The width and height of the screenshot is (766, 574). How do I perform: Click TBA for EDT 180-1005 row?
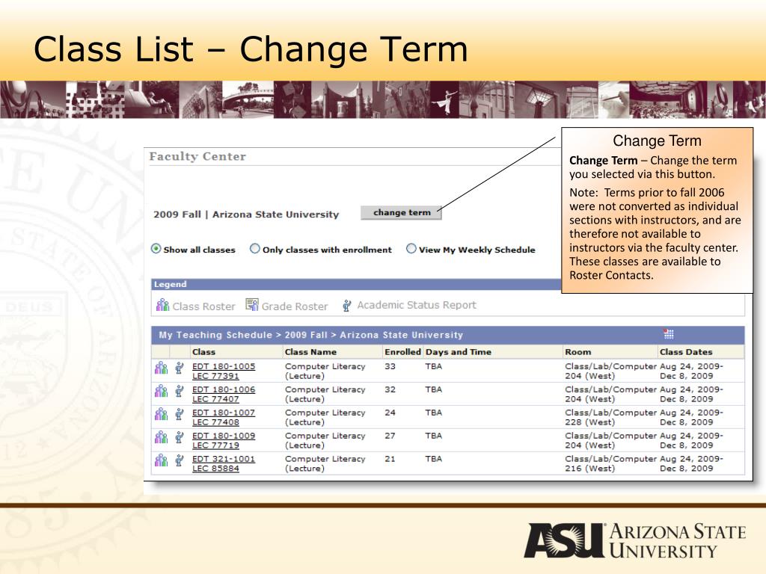433,366
